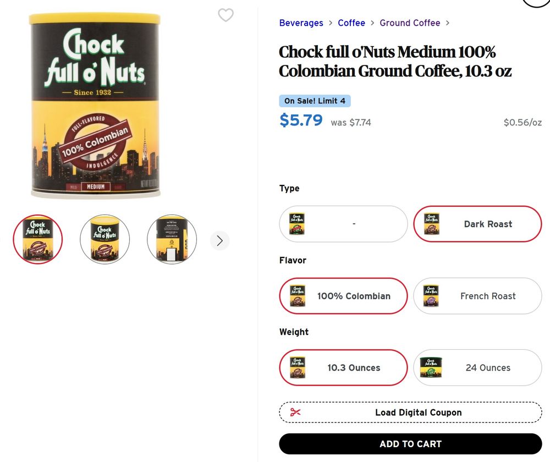Screen dimensions: 550x462
Task: Click Load Digital Coupon button
Action: click(x=418, y=413)
